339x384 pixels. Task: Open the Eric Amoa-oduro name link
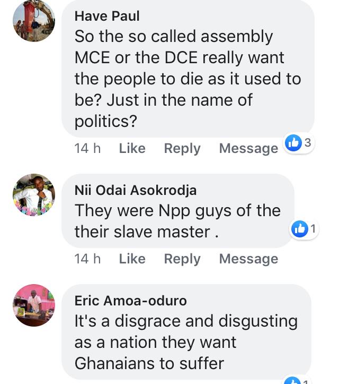point(130,301)
